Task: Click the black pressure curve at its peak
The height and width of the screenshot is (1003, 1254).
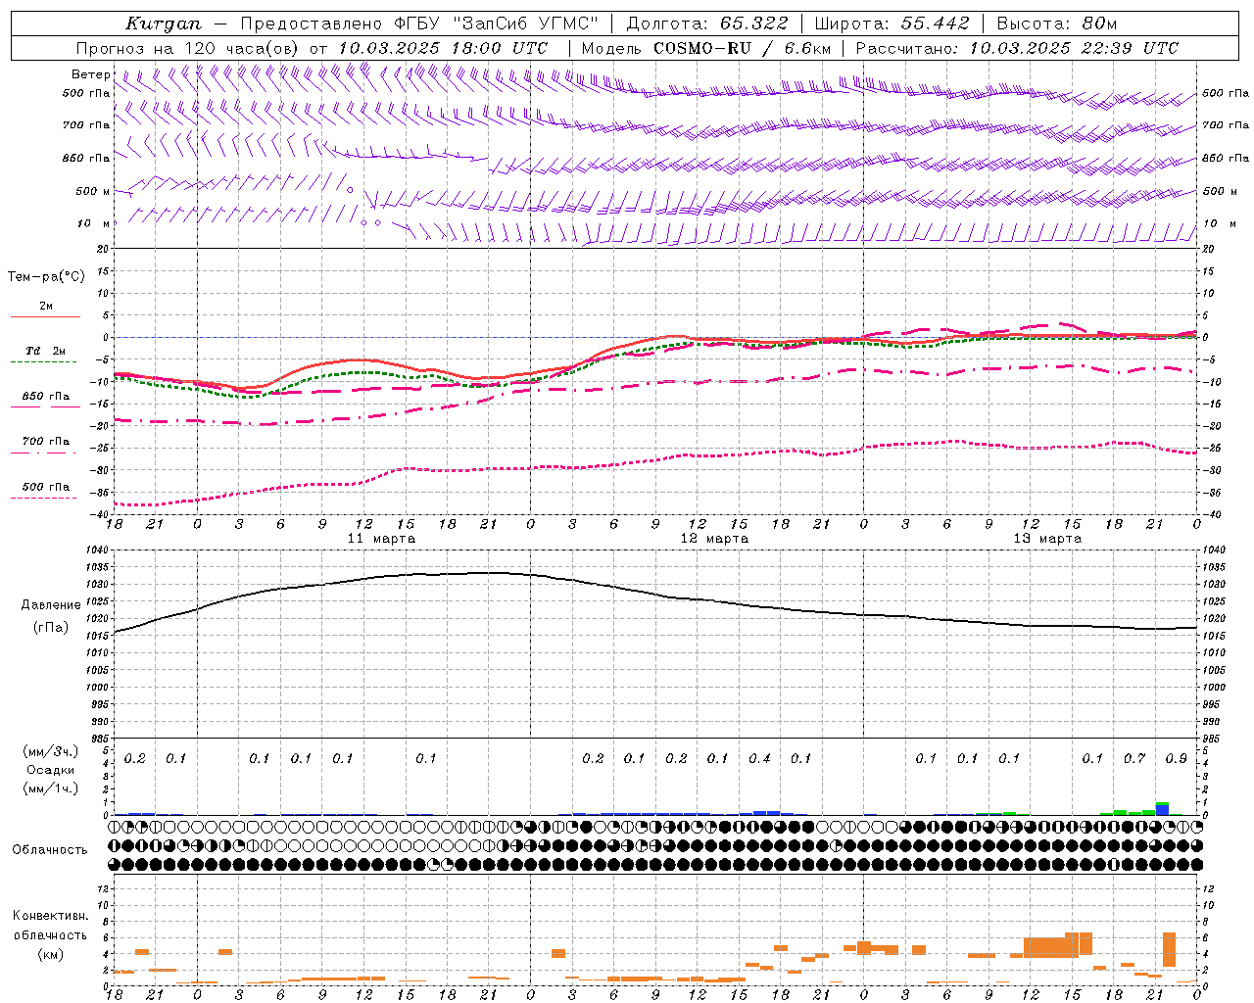Action: coord(490,573)
